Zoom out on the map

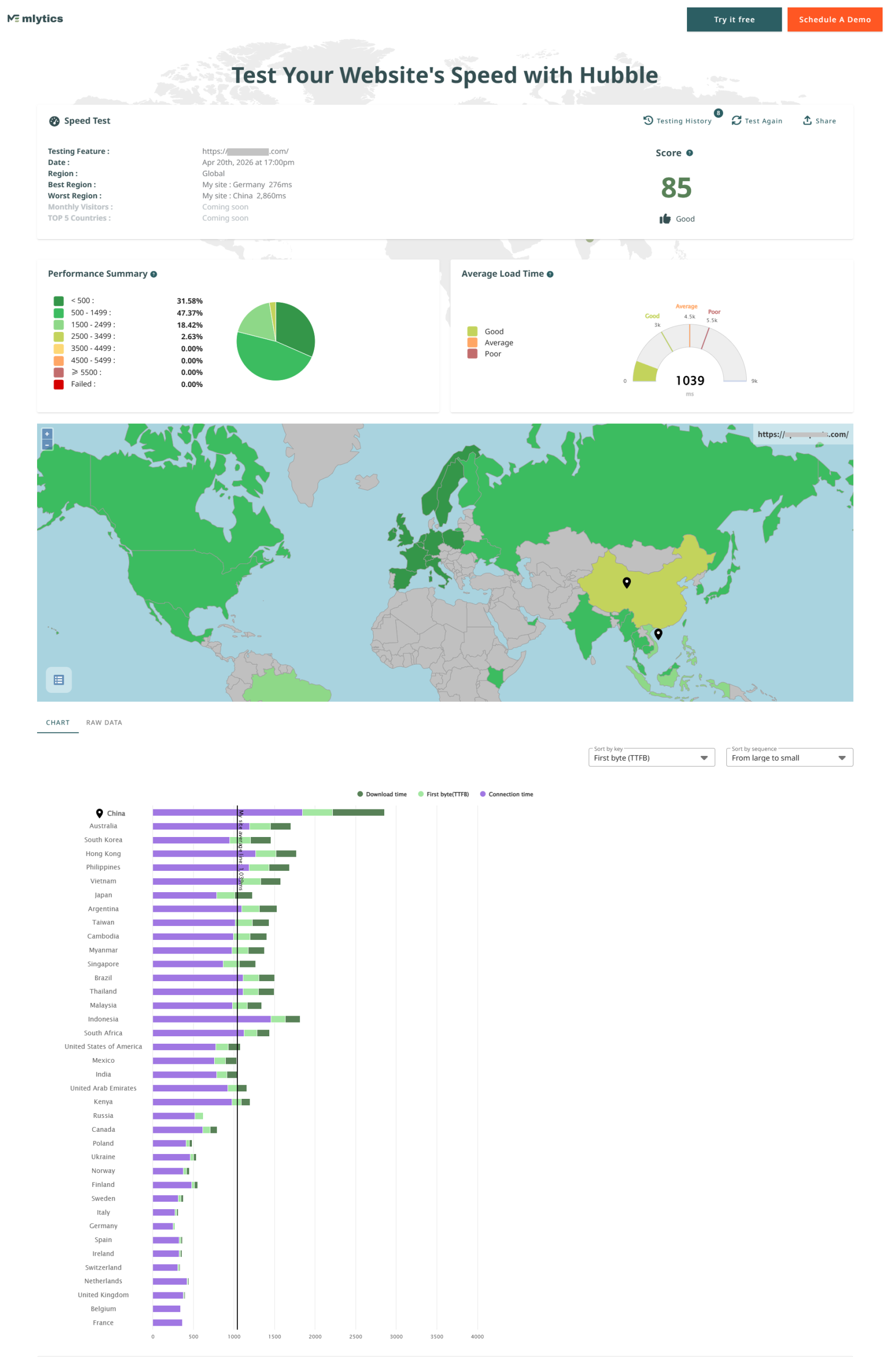click(x=47, y=445)
